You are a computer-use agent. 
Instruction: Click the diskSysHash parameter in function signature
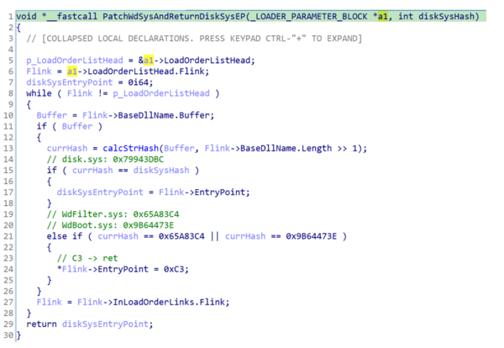click(446, 17)
